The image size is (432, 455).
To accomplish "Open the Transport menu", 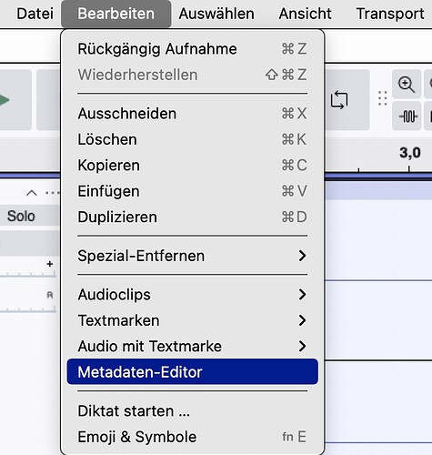I will [x=390, y=14].
